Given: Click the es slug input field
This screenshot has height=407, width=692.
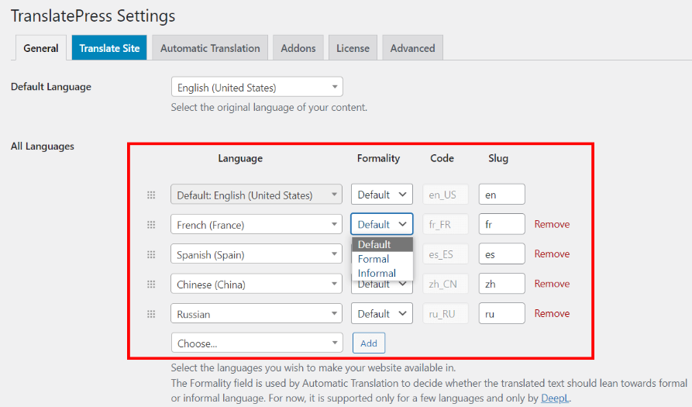Looking at the screenshot, I should click(502, 254).
